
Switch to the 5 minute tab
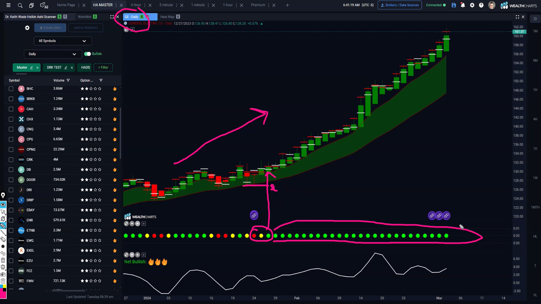point(166,5)
